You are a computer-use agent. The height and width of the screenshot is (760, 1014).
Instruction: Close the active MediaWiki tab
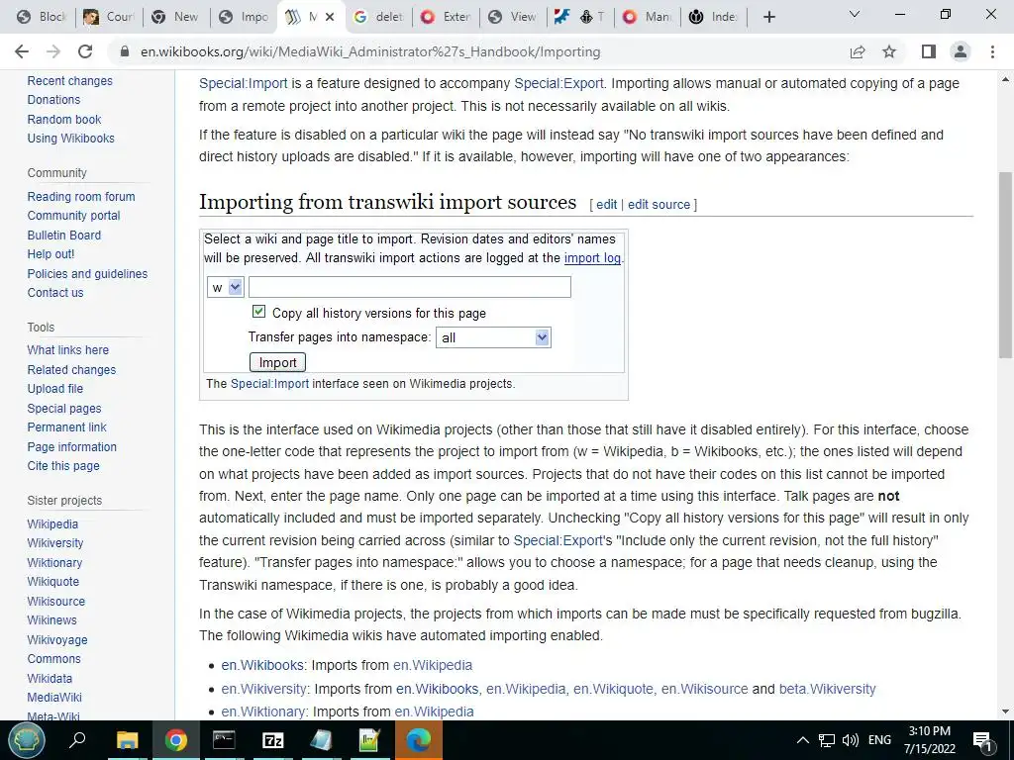(330, 17)
